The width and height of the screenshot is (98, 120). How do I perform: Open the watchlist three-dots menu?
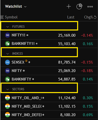click(x=90, y=7)
